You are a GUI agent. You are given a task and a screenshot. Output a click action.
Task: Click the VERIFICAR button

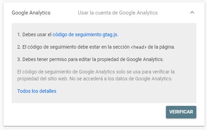coord(181,112)
